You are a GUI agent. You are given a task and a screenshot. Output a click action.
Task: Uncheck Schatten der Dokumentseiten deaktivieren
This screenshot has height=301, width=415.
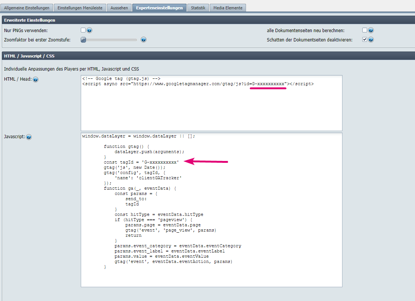[365, 39]
